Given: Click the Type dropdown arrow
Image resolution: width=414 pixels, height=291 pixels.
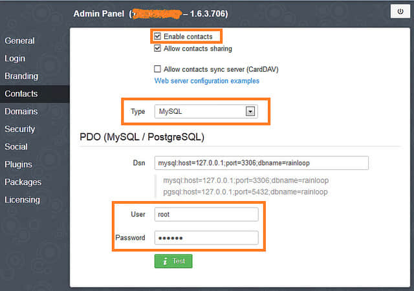Looking at the screenshot, I should tap(250, 111).
